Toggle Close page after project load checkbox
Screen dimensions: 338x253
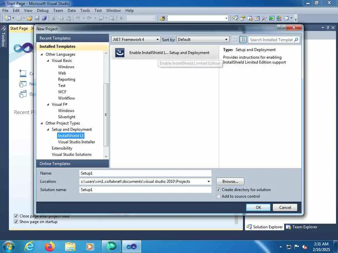[x=16, y=216]
